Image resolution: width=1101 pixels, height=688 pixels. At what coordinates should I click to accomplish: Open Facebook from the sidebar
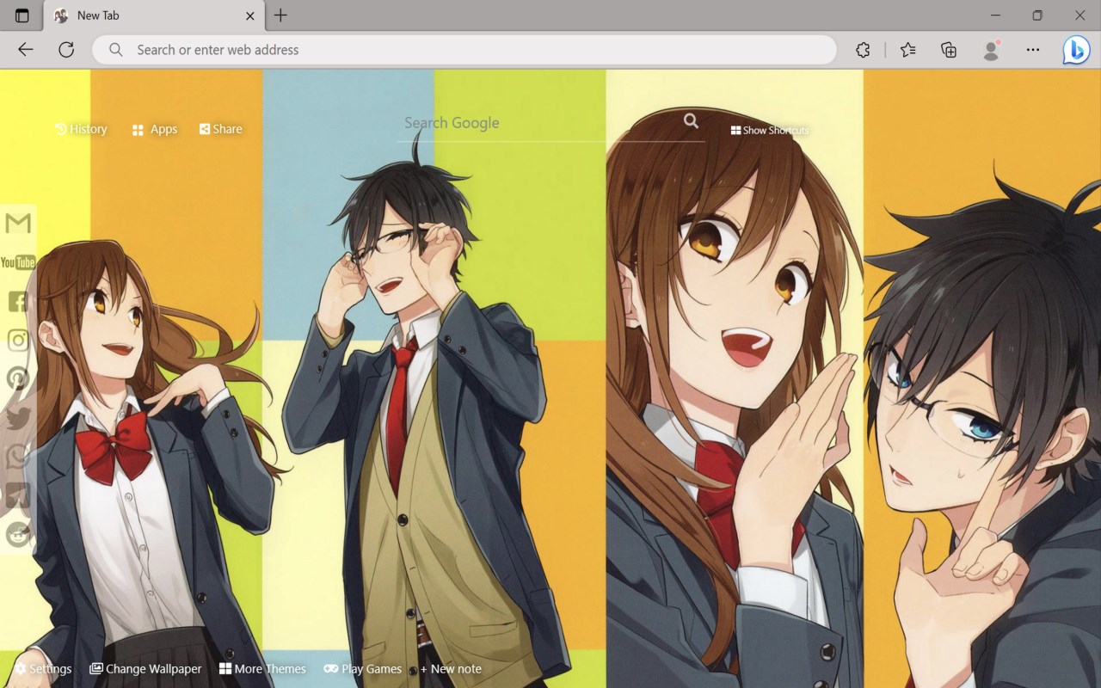18,302
